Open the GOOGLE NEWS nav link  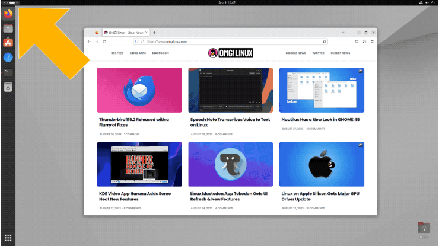click(x=295, y=53)
